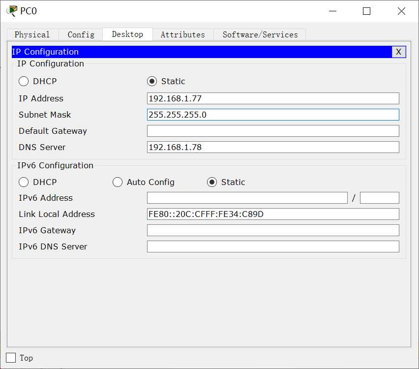
Task: Open the Software/Services tab
Action: coord(260,34)
